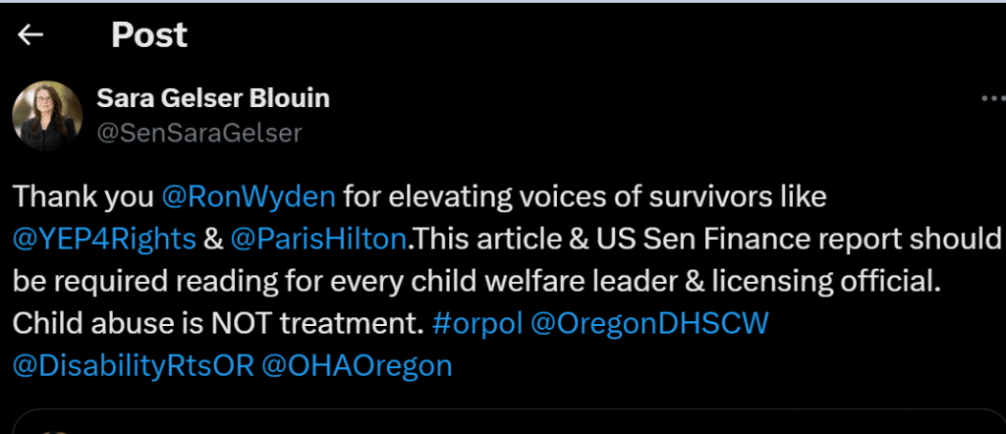The width and height of the screenshot is (1006, 434).
Task: Click the back arrow next to Post
Action: point(30,35)
